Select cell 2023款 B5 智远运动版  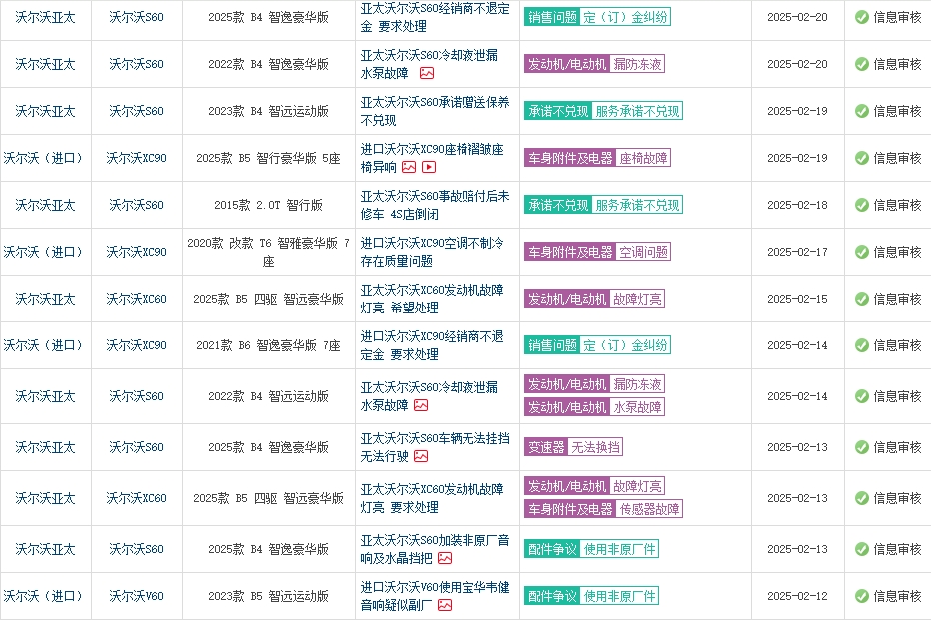[x=268, y=596]
